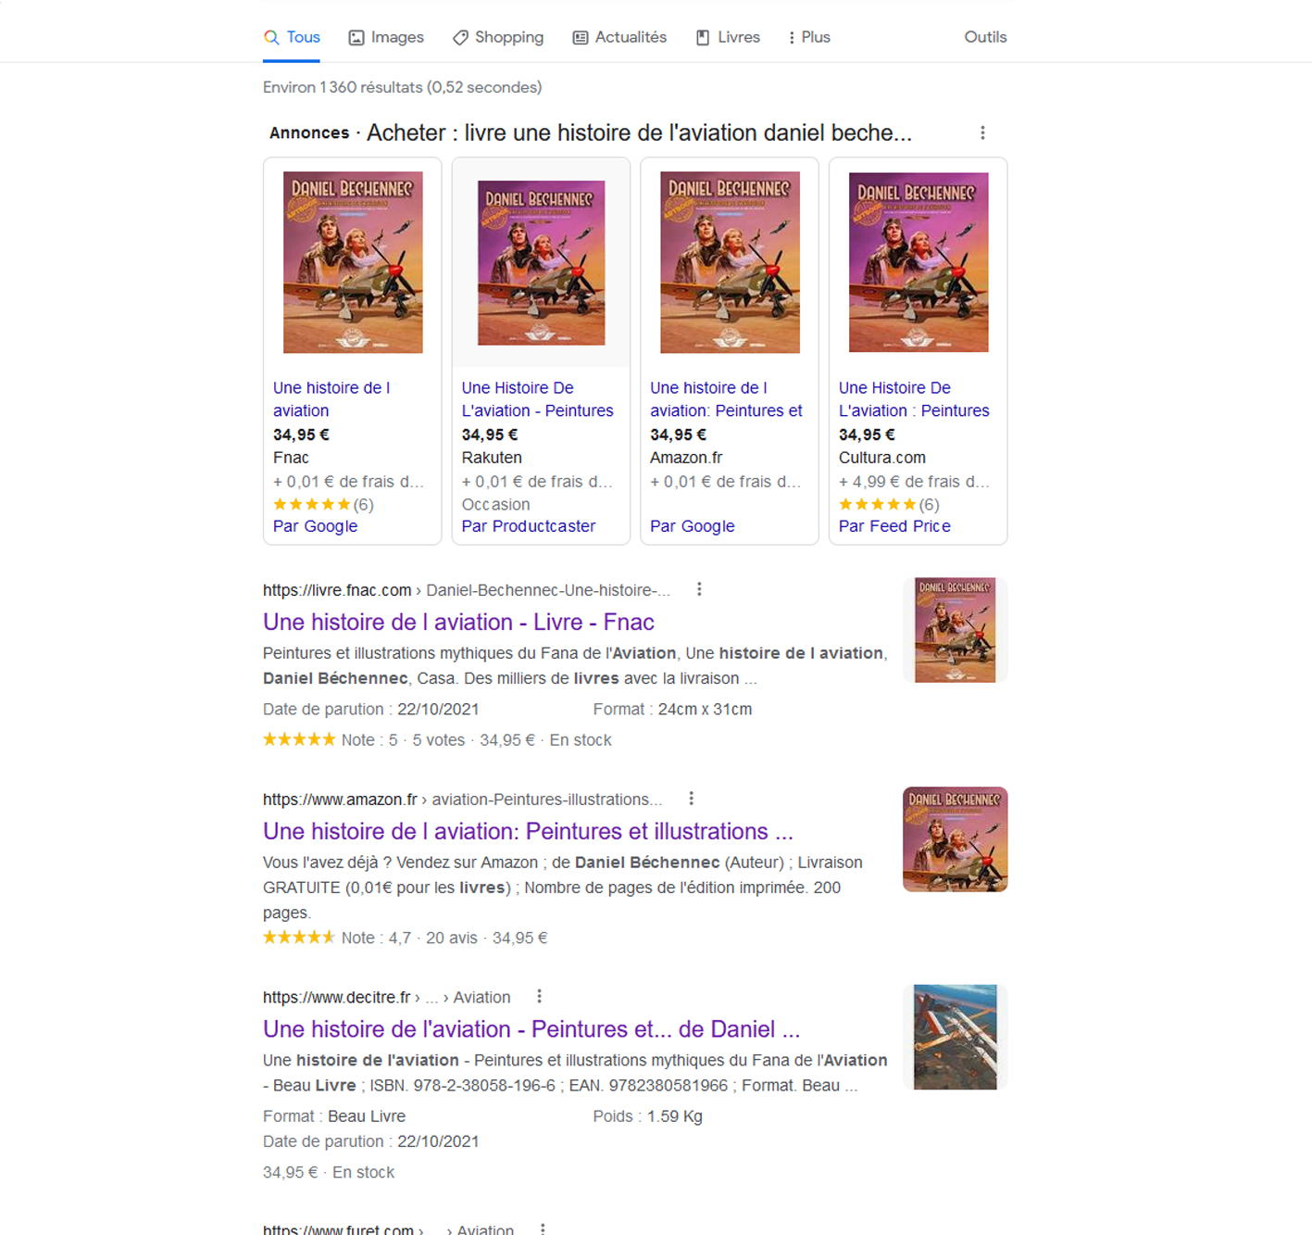
Task: Switch to the Images tab
Action: click(x=386, y=37)
